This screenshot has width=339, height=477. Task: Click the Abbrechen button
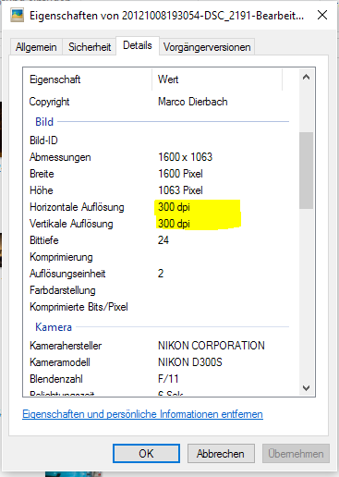221,454
